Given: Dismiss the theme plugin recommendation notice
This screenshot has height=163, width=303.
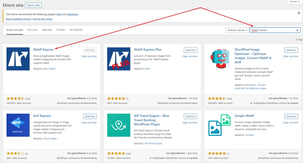Looking at the screenshot, I should tap(299, 13).
